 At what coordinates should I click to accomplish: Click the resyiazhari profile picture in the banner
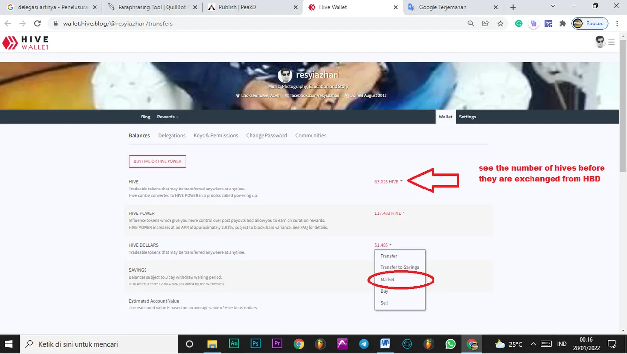[285, 75]
